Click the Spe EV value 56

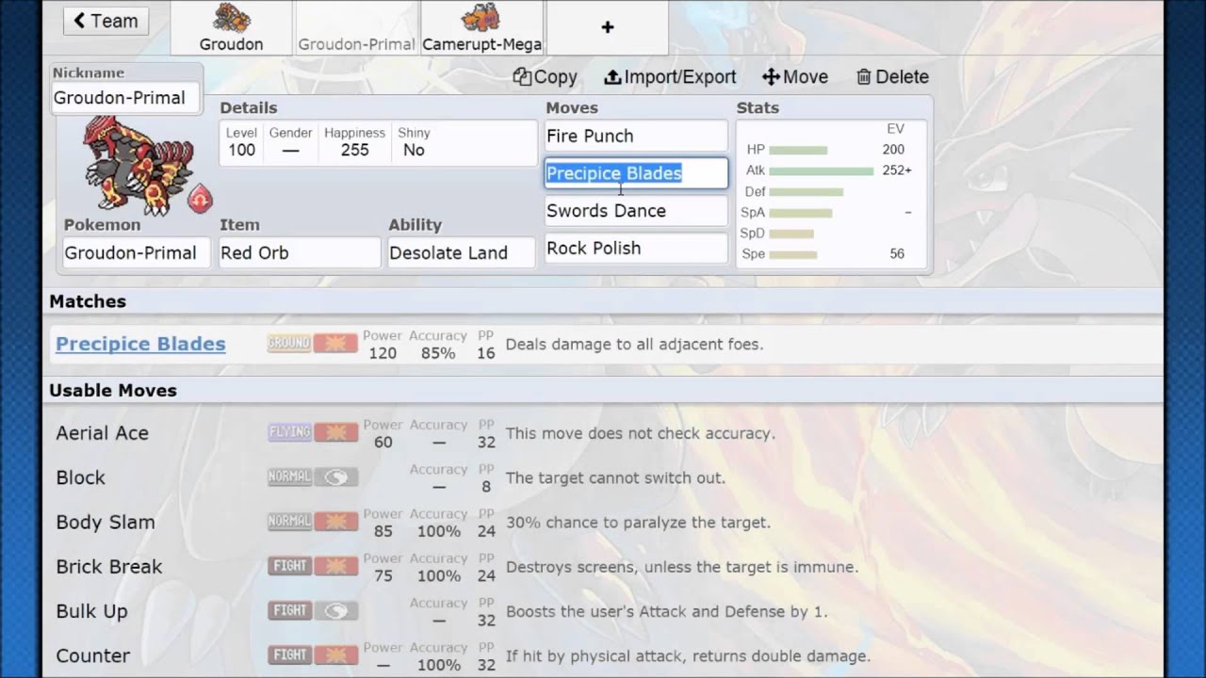pos(897,254)
